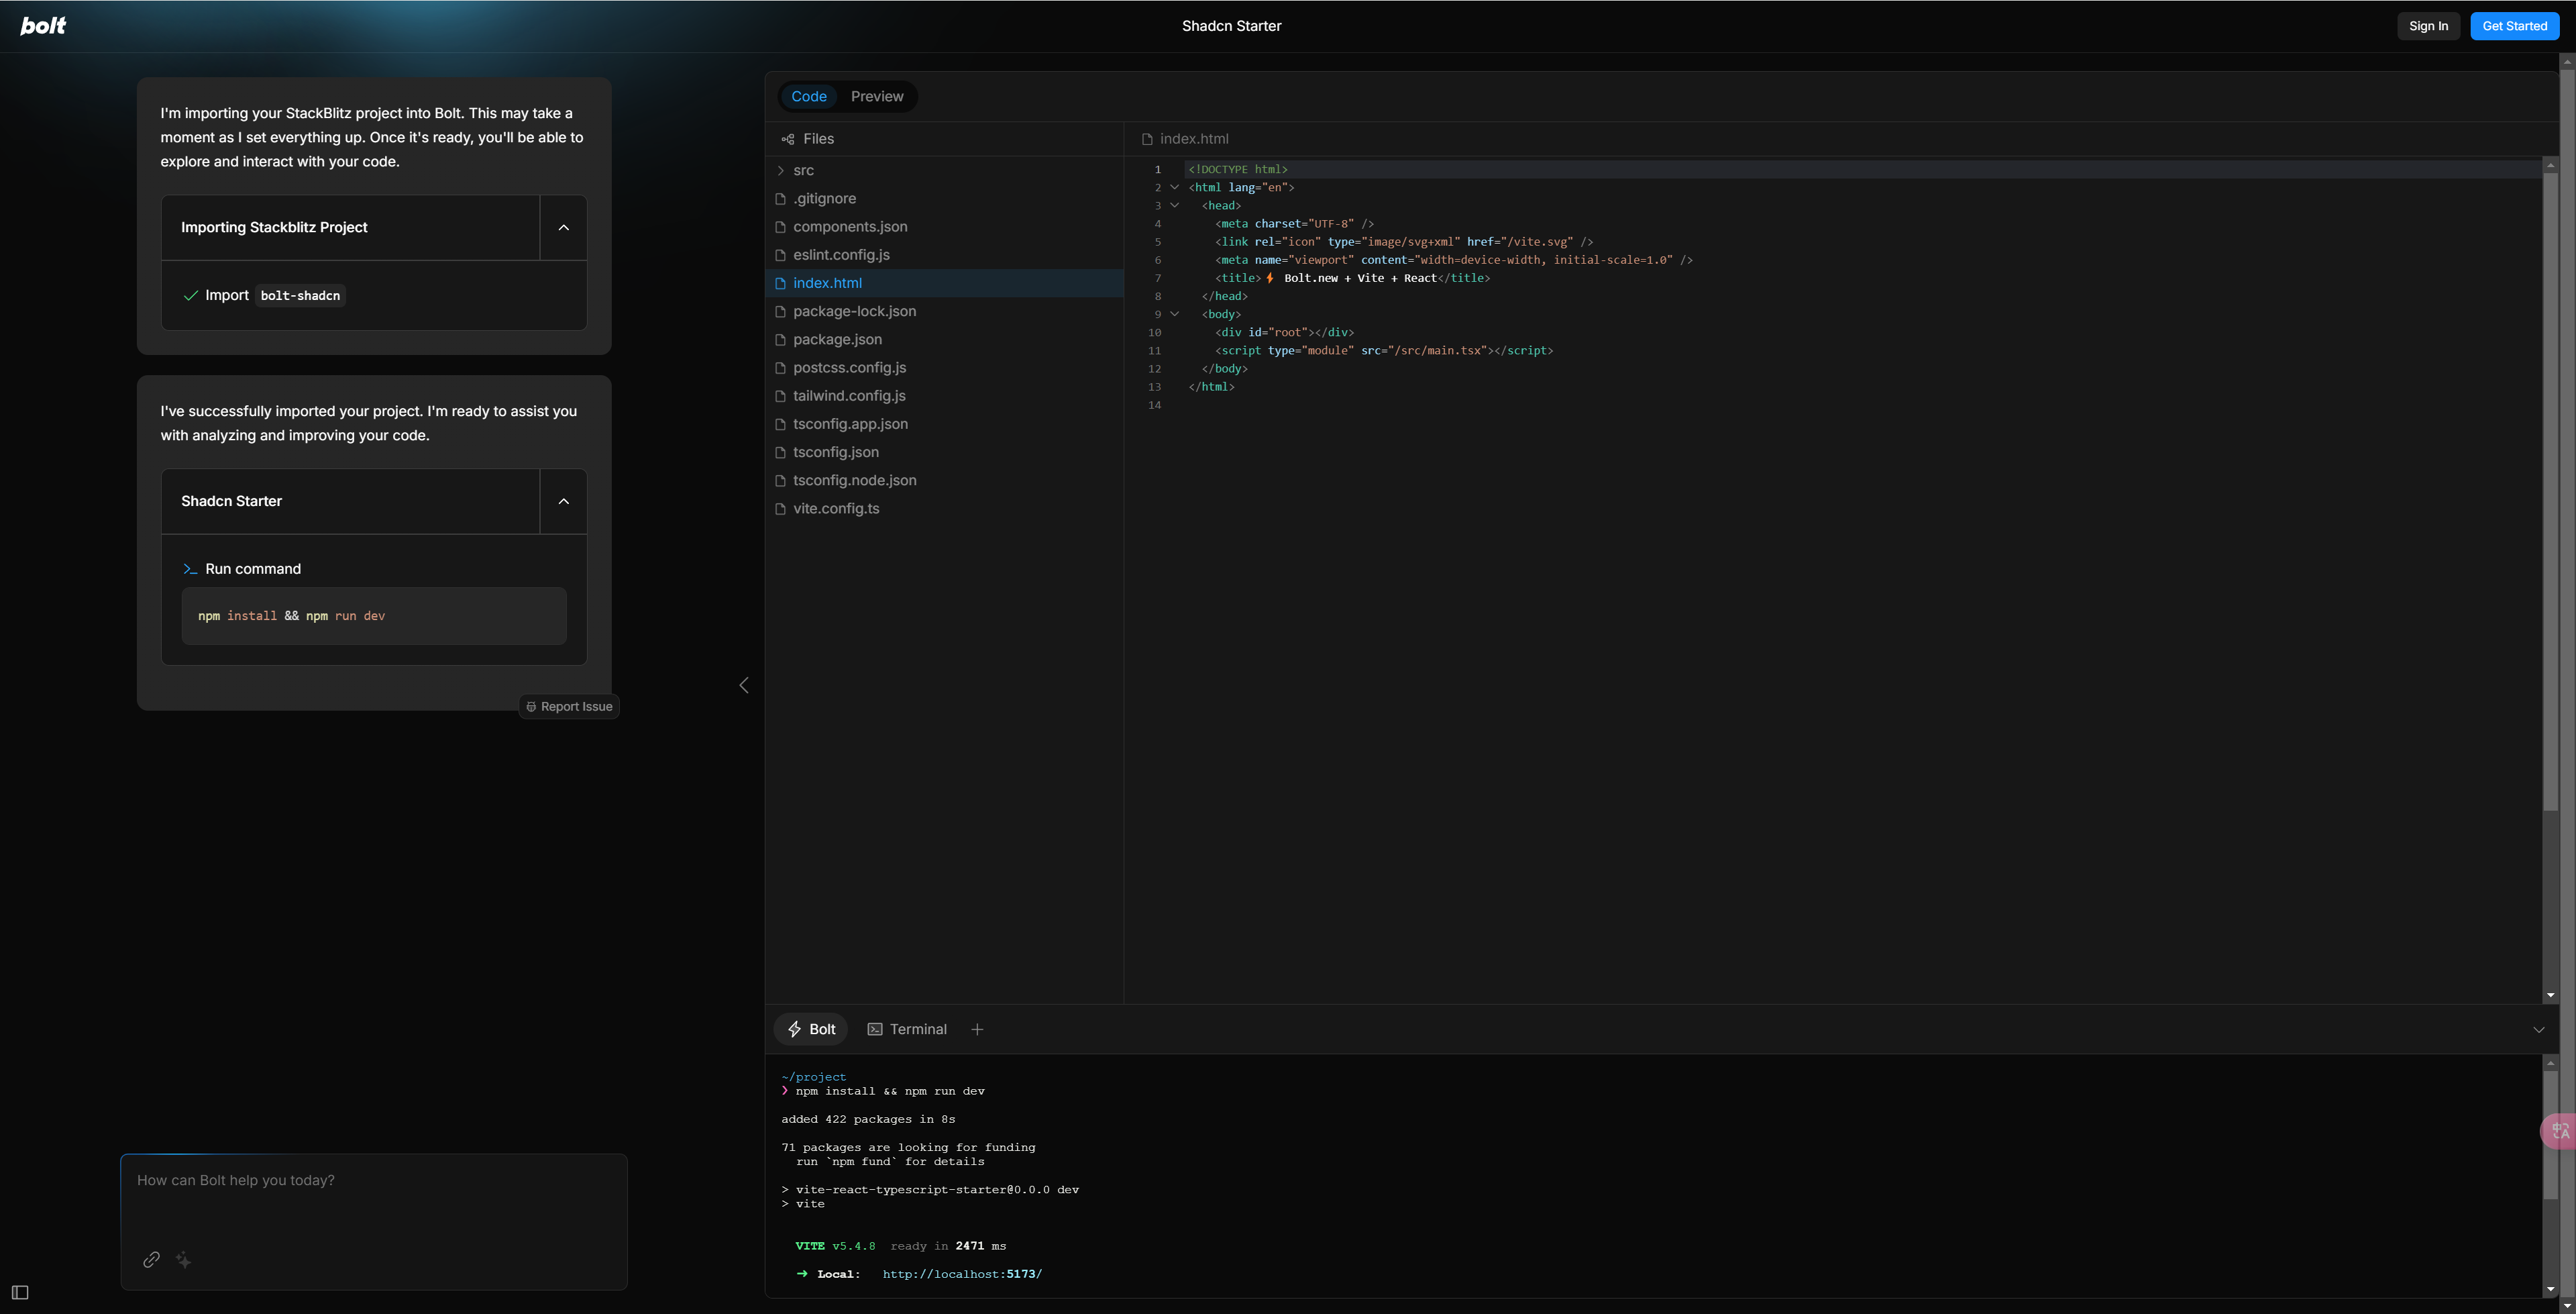Click the Files tree icon in the header
This screenshot has height=1314, width=2576.
(x=788, y=139)
